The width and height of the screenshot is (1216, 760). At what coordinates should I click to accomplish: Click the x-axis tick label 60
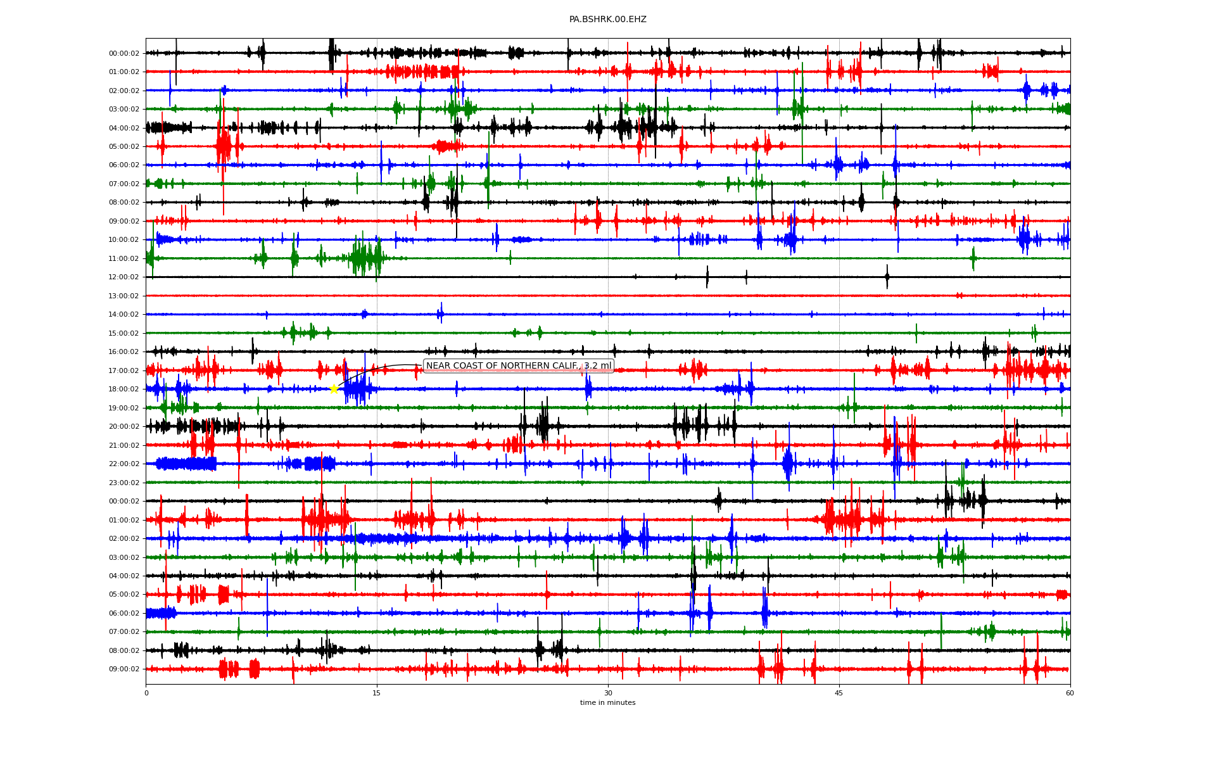click(x=1070, y=693)
